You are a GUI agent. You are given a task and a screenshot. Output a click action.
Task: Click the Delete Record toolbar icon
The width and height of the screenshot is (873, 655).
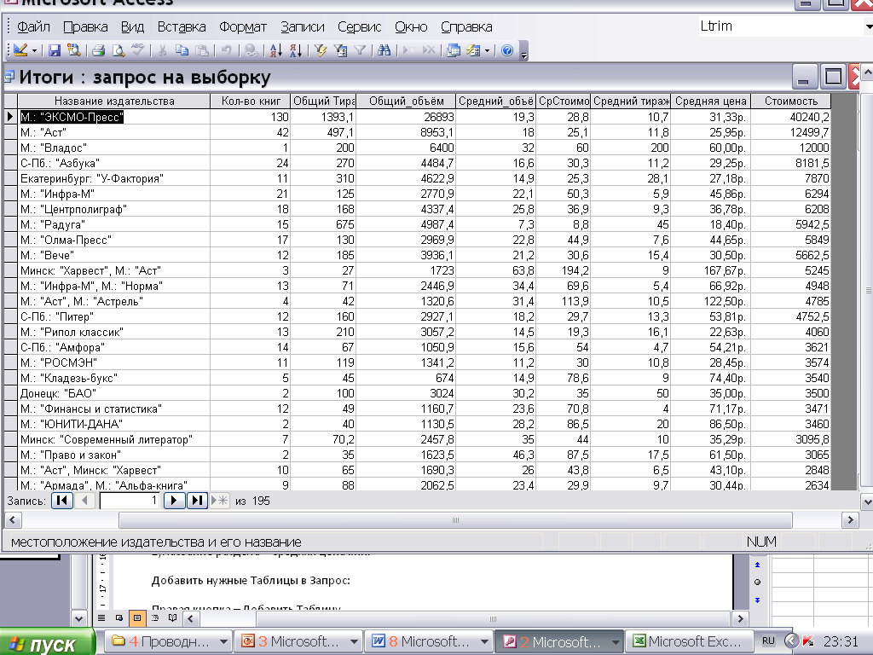[x=428, y=50]
